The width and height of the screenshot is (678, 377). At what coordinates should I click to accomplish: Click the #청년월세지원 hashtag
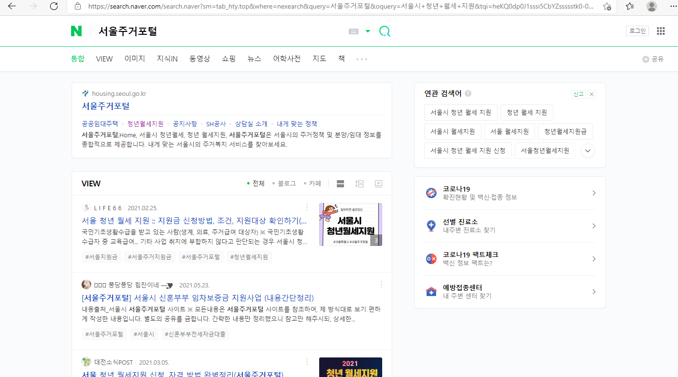249,257
